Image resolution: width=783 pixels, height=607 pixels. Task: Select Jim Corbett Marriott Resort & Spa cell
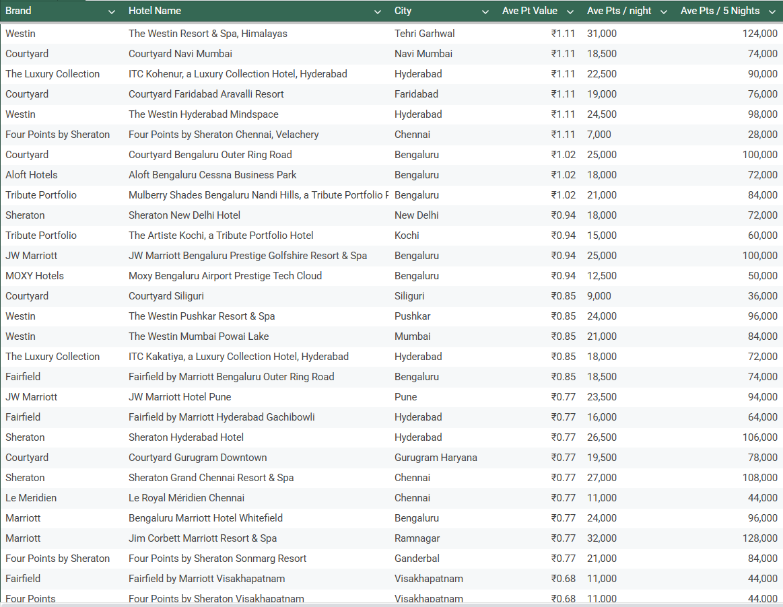point(203,538)
